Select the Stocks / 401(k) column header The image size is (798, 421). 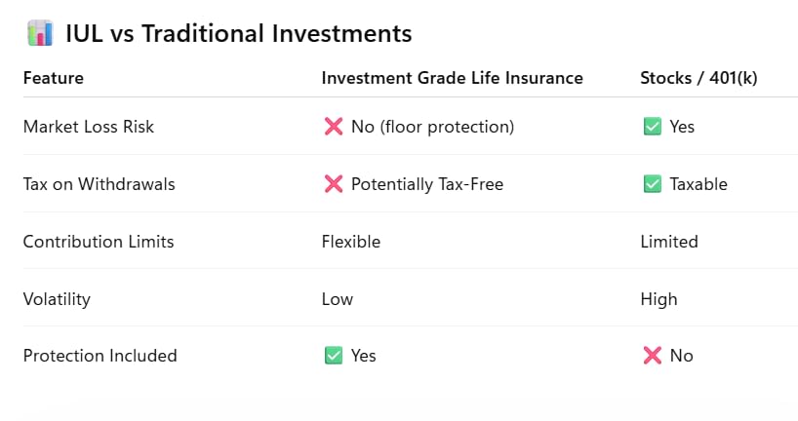pyautogui.click(x=698, y=78)
